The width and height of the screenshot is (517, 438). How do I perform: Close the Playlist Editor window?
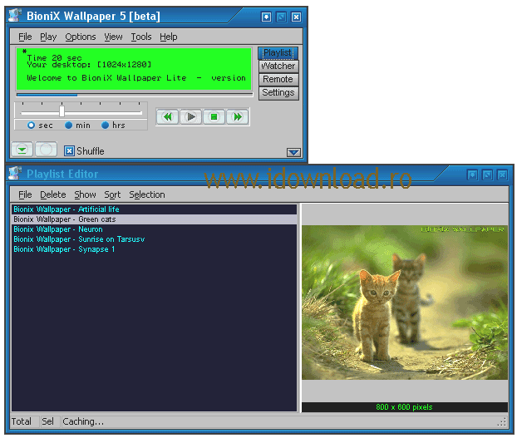click(x=502, y=175)
